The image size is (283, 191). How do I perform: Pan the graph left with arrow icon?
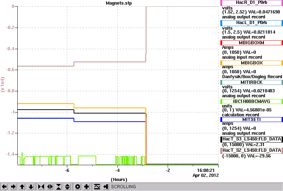(x=4, y=187)
